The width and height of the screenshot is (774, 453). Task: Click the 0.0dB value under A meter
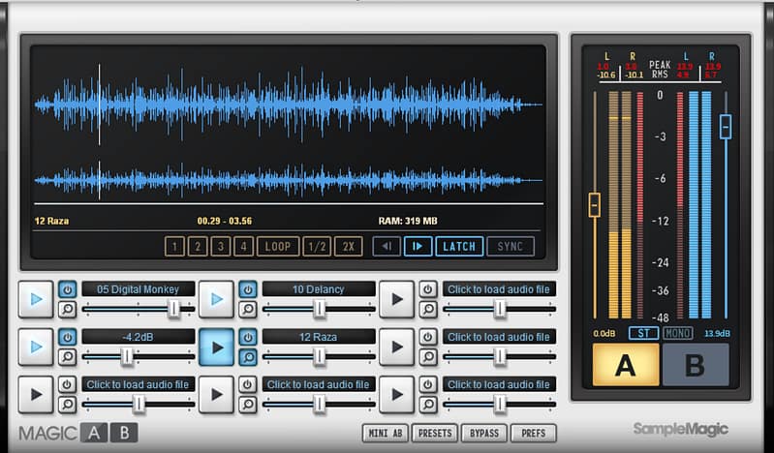[x=604, y=334]
